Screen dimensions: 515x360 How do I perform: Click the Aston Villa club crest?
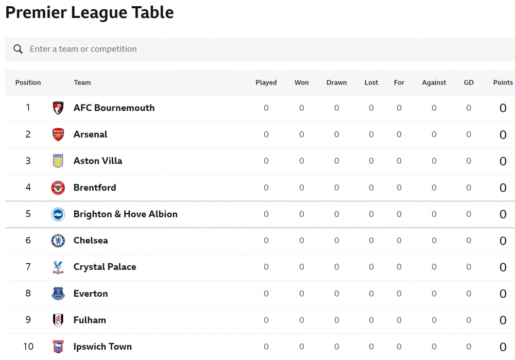point(58,161)
